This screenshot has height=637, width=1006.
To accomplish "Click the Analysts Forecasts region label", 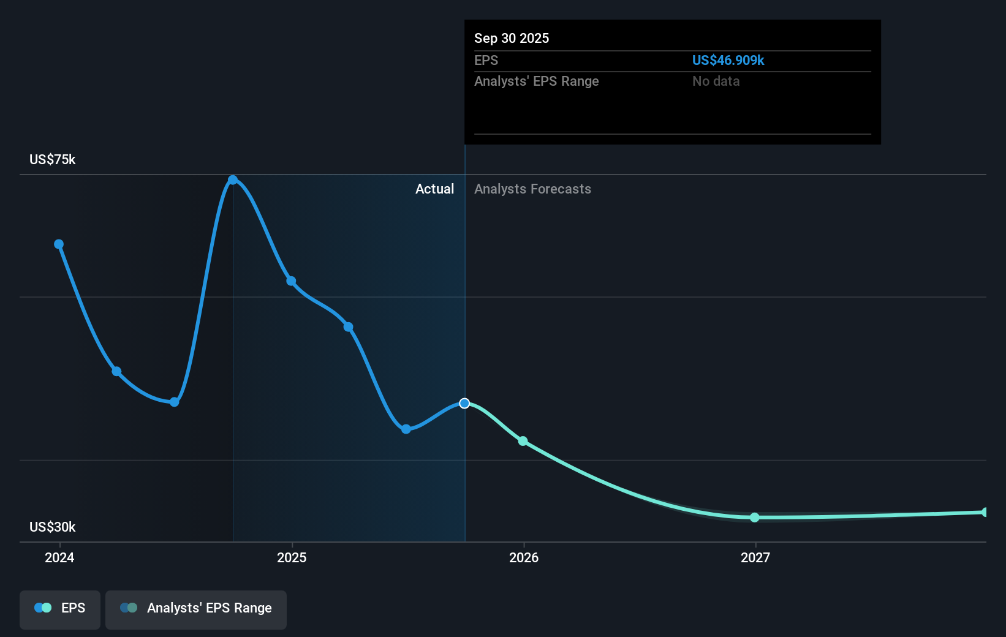I will (x=532, y=189).
